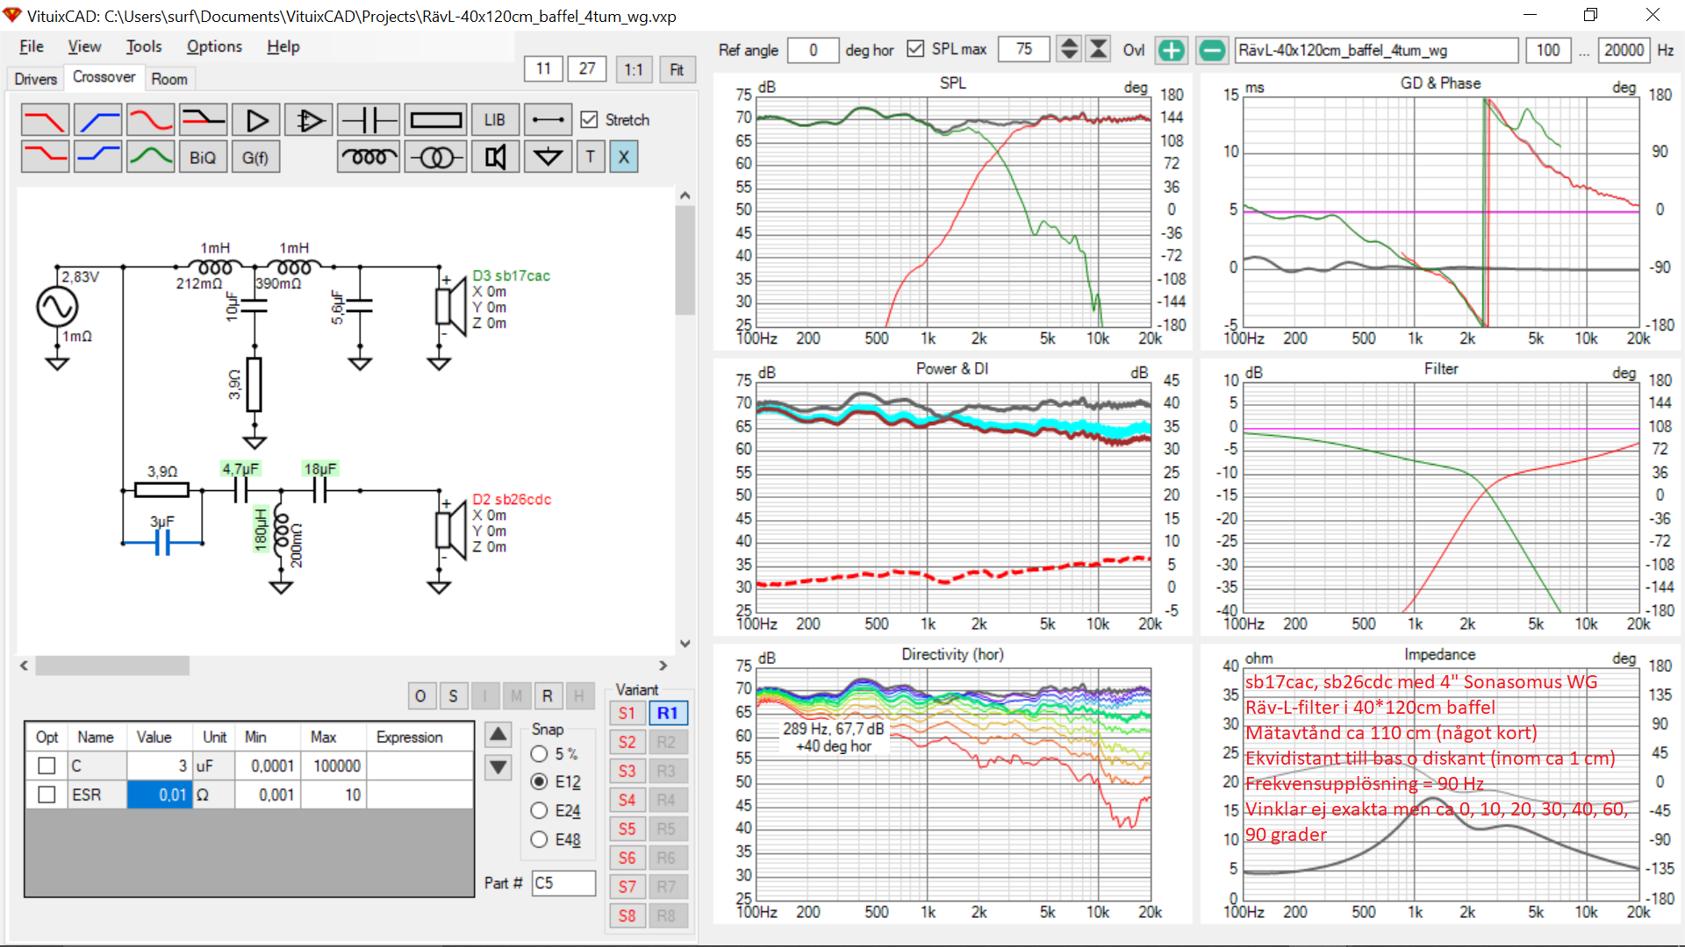Image resolution: width=1685 pixels, height=947 pixels.
Task: Select the E24 snap radio button
Action: (539, 810)
